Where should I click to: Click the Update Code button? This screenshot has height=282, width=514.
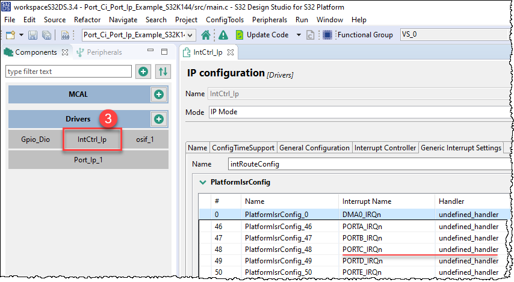(x=262, y=35)
